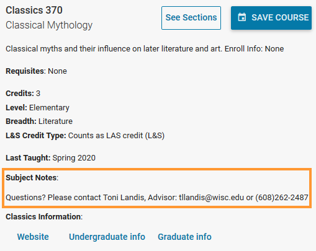Click the (608)262-2487 phone number
The width and height of the screenshot is (316, 251).
282,198
